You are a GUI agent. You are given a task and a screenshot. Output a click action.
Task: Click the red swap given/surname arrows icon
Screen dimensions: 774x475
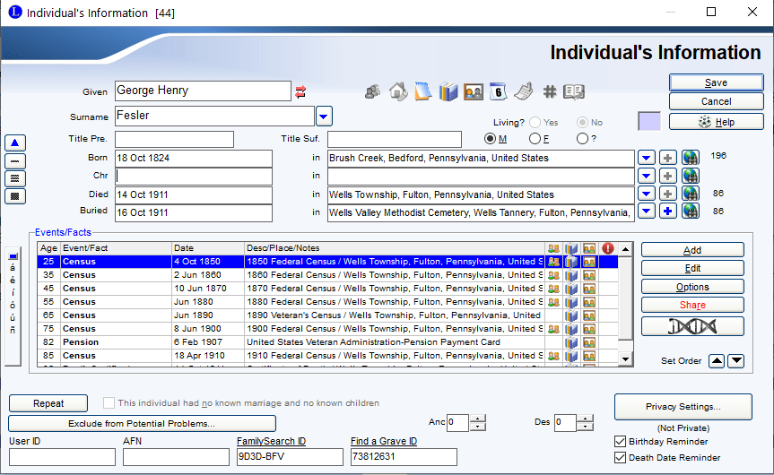pyautogui.click(x=300, y=91)
